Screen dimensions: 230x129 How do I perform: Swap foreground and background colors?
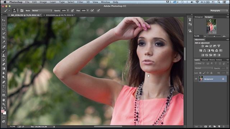point(5,108)
